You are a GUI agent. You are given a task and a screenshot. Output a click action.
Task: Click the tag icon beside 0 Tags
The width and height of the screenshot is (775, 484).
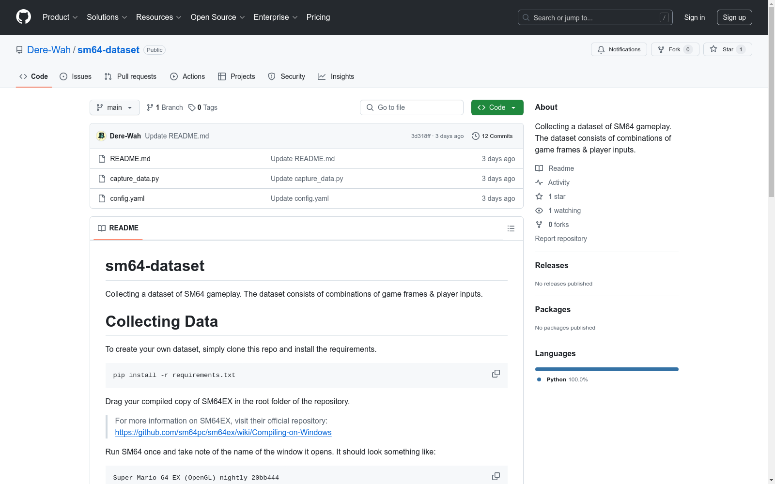point(192,107)
